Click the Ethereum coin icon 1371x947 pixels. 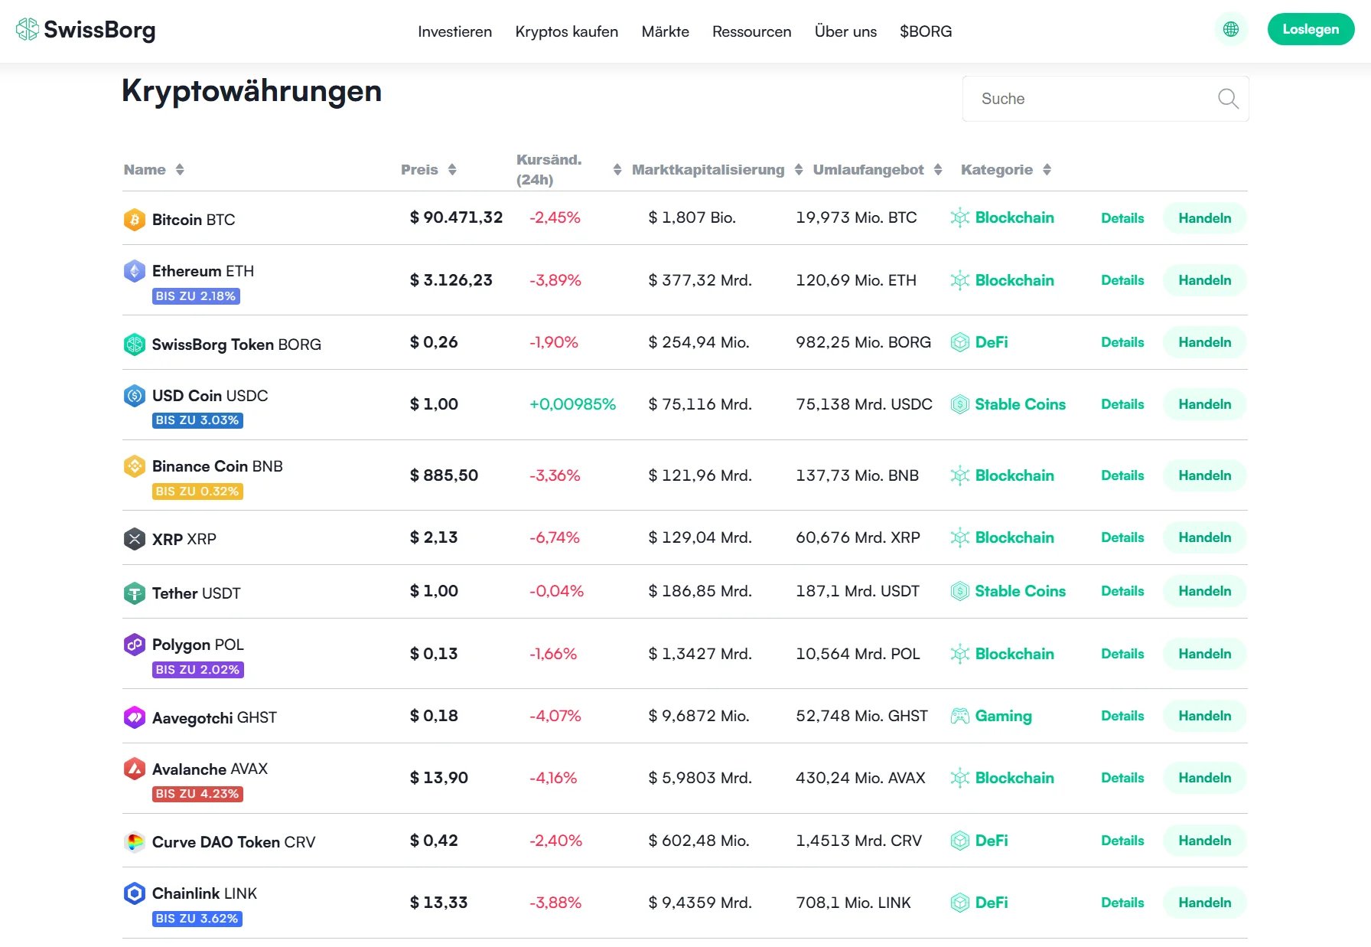click(135, 271)
